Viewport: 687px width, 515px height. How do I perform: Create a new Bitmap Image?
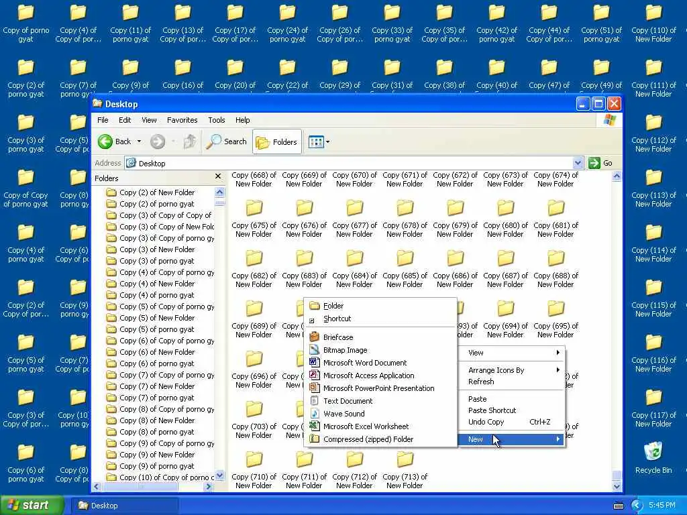click(x=380, y=350)
